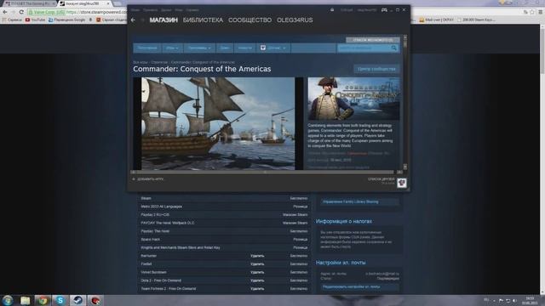Screen dimensions: 545x306
Task: Go back with Steam's left arrow
Action: [x=133, y=20]
